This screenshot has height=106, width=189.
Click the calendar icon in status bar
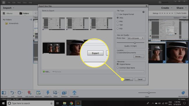point(22,99)
